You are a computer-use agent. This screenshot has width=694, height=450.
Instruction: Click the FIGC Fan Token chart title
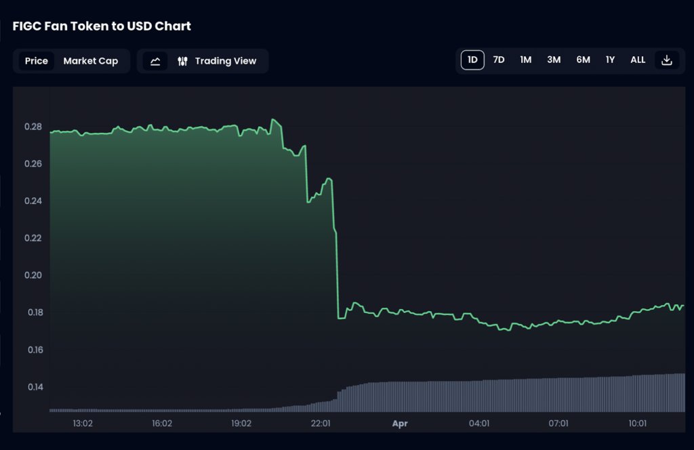tap(102, 26)
